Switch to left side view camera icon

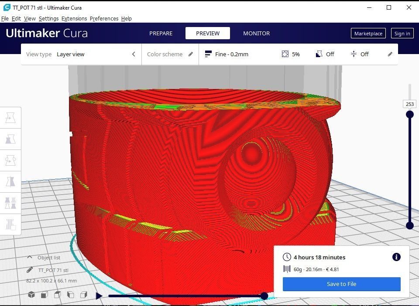point(71,295)
